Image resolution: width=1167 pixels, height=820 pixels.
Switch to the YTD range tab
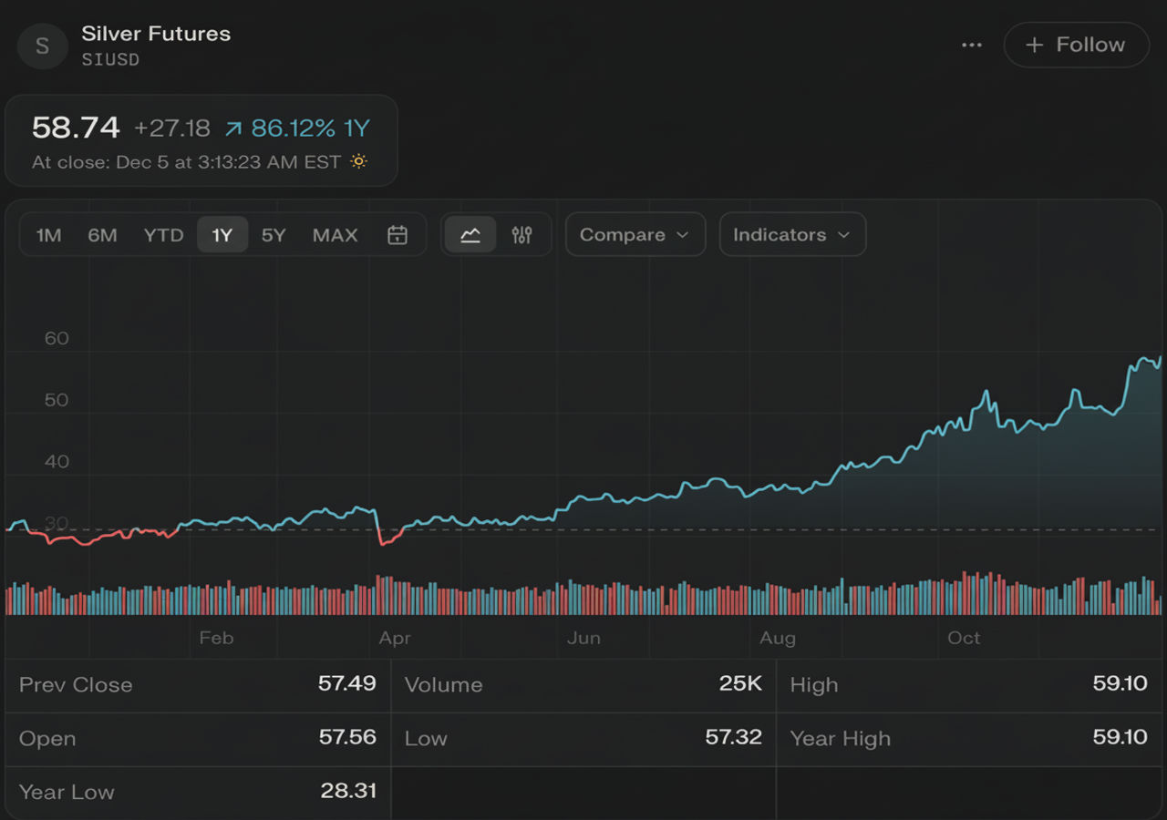point(162,234)
